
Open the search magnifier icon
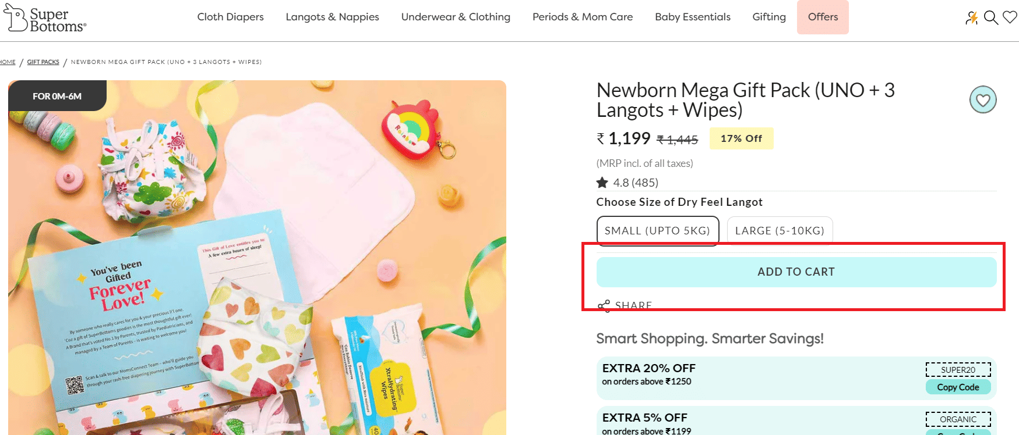point(990,17)
